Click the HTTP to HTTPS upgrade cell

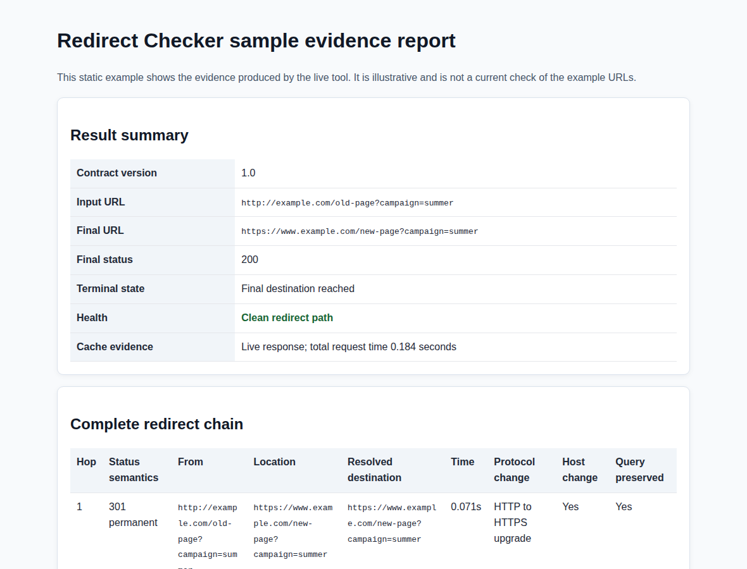(513, 522)
